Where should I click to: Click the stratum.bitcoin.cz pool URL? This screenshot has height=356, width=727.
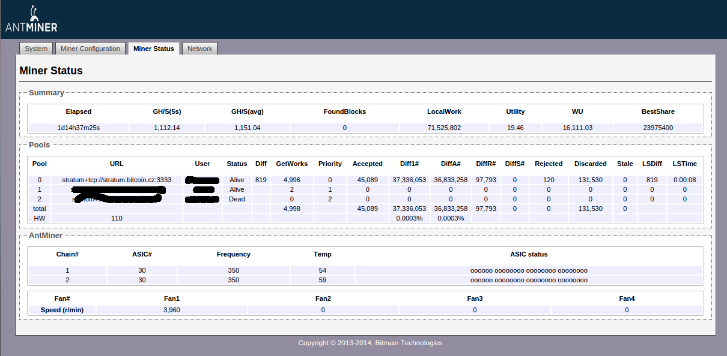click(117, 180)
